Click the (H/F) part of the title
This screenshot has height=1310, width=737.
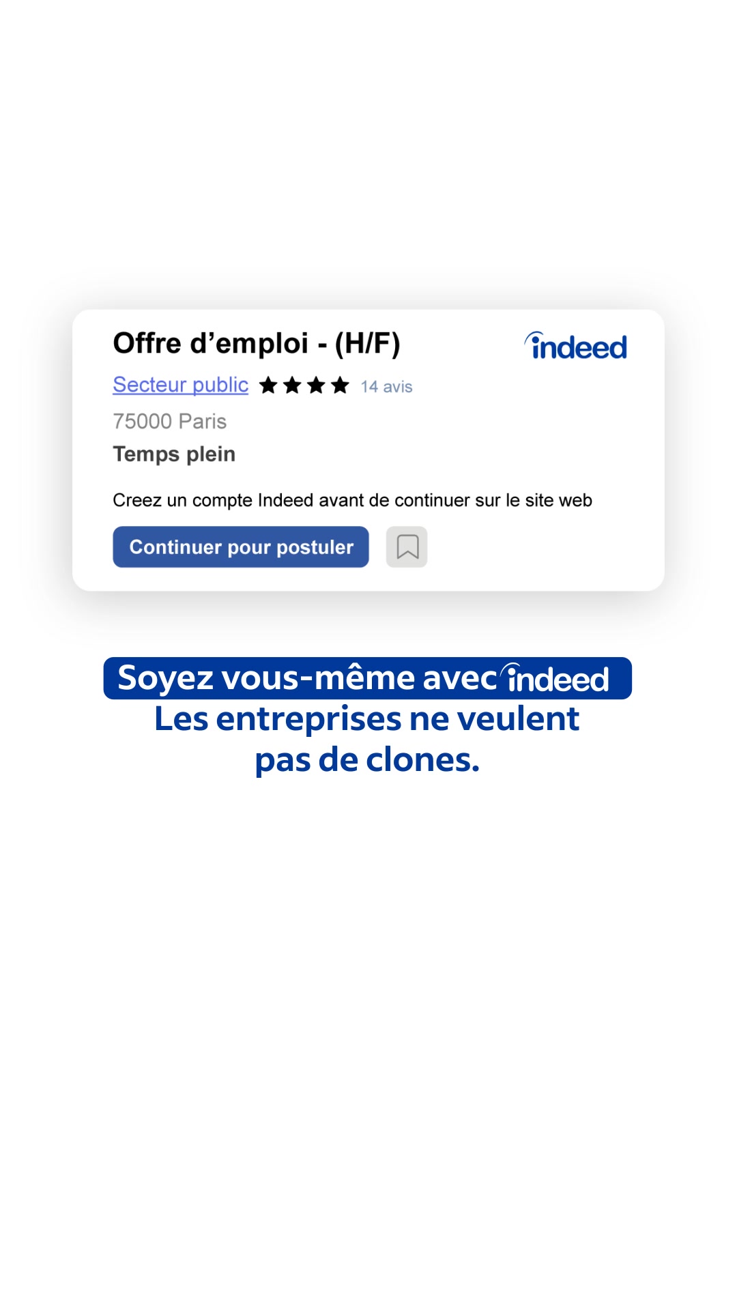point(367,343)
